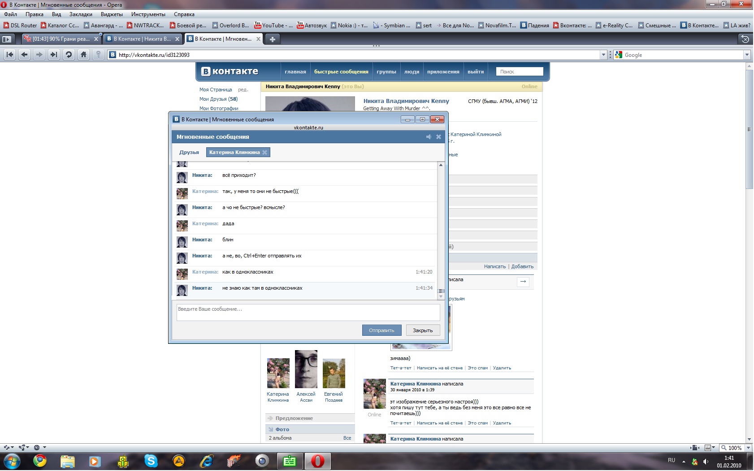Close Катерина Климкина chat tab with X

point(265,152)
